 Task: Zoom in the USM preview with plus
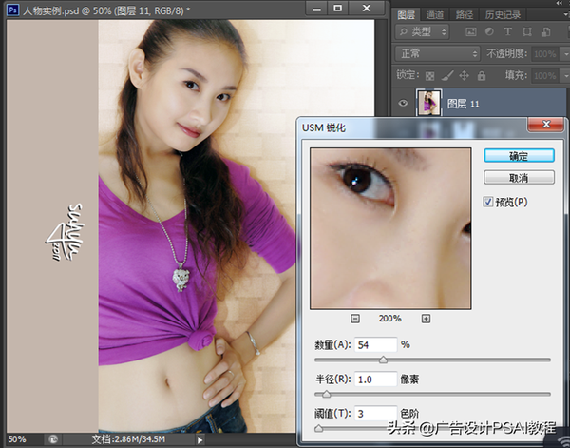coord(426,318)
